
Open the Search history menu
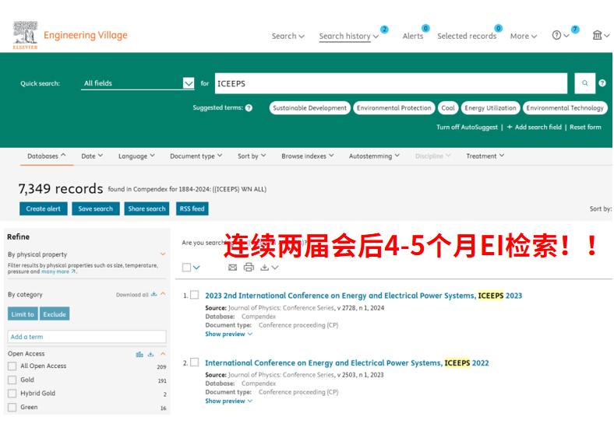[348, 36]
